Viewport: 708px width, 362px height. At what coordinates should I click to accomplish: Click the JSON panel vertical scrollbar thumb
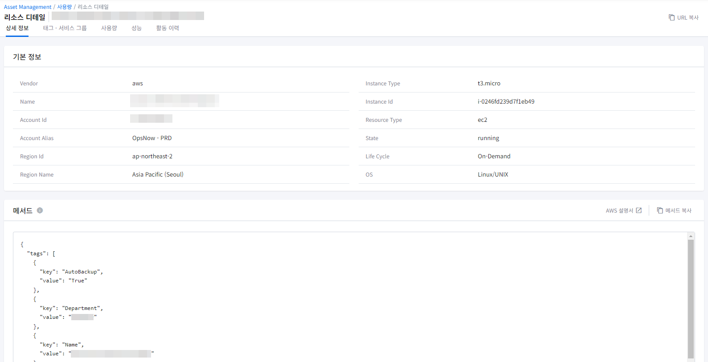(x=691, y=298)
